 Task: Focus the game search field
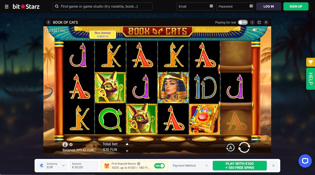[103, 6]
